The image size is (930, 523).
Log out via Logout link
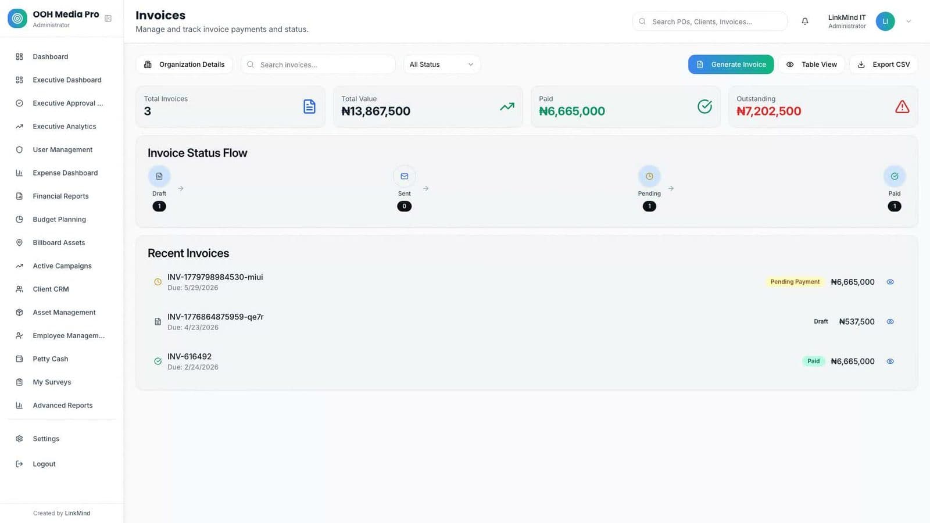pyautogui.click(x=62, y=464)
